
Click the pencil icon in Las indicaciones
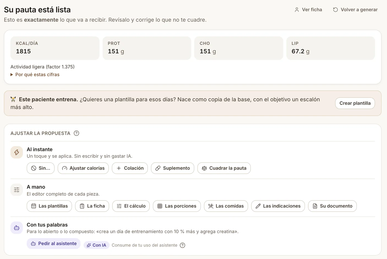coord(258,206)
